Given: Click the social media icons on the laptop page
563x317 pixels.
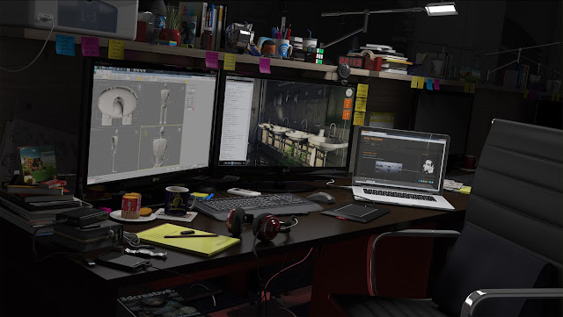Looking at the screenshot, I should pos(427,182).
